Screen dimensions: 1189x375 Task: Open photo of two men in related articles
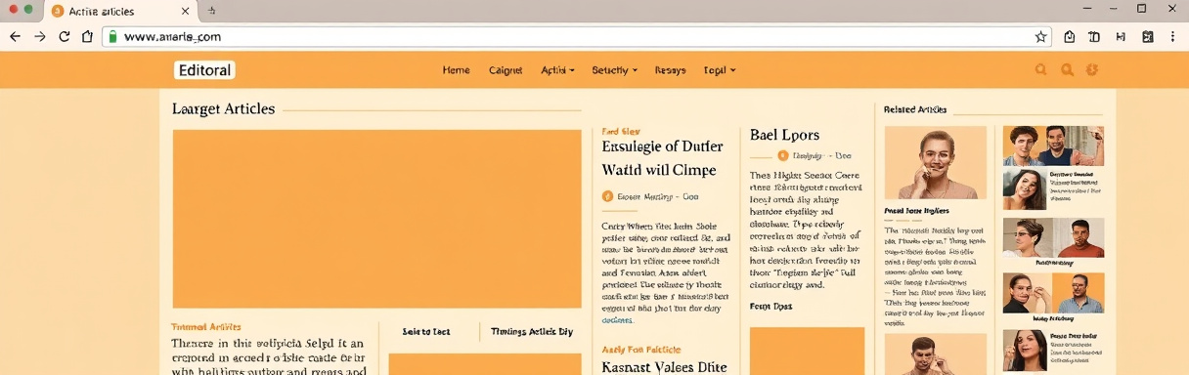1053,146
